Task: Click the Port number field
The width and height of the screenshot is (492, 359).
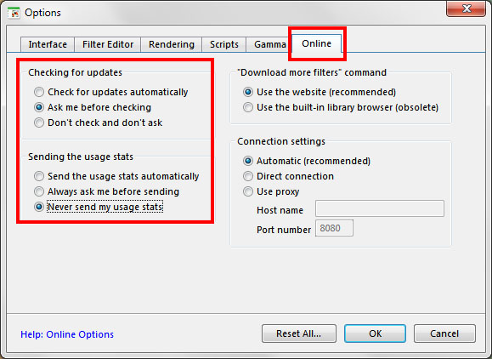Action: click(x=334, y=228)
